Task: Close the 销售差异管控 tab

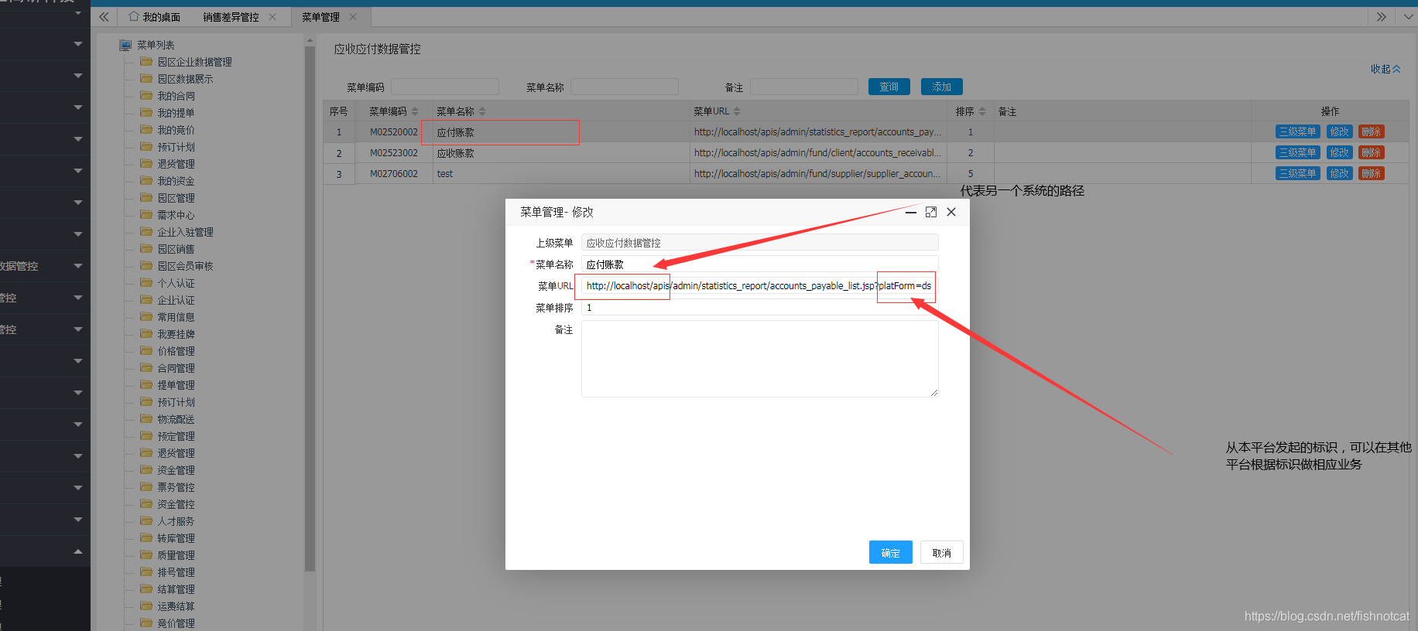Action: click(x=272, y=17)
